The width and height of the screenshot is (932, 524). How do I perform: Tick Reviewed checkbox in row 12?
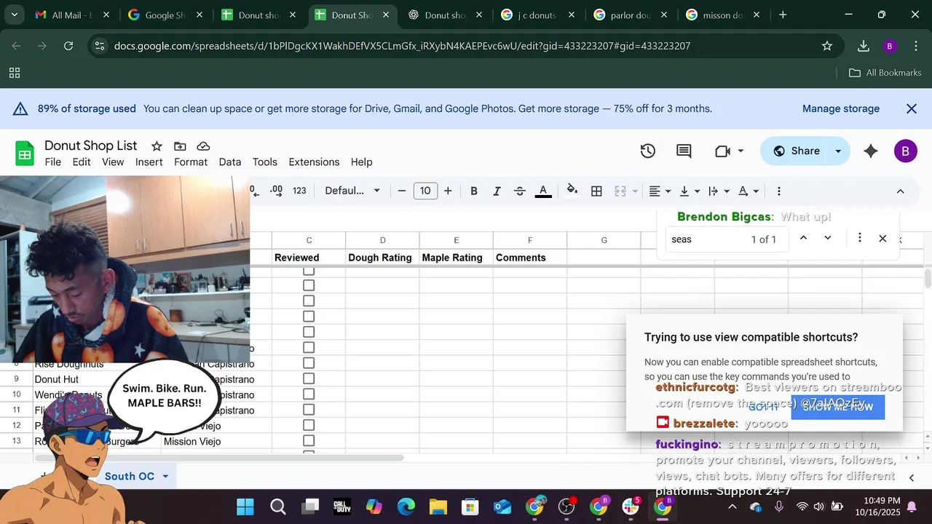309,426
